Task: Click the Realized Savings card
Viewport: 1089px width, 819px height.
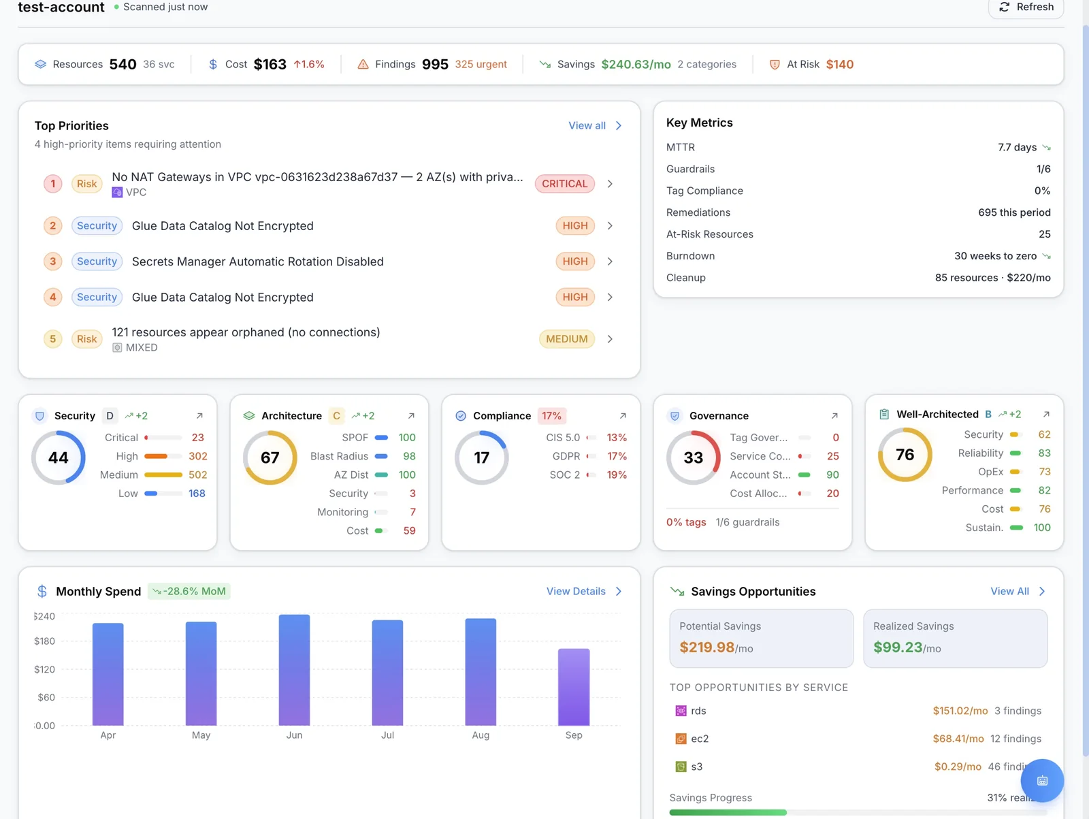Action: (956, 639)
